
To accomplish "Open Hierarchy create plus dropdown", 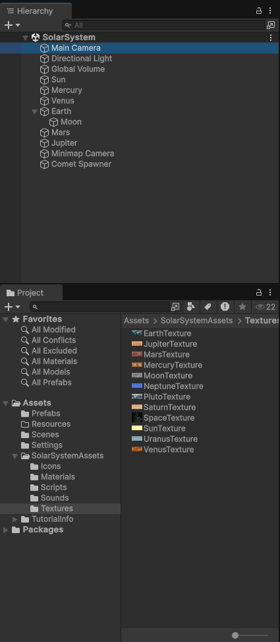I will pyautogui.click(x=13, y=25).
